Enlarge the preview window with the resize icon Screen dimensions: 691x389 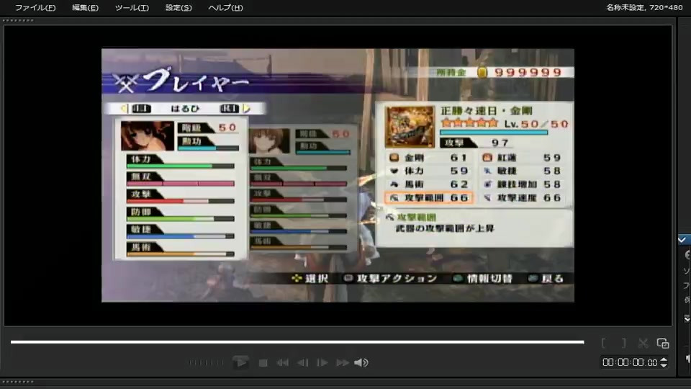(663, 343)
